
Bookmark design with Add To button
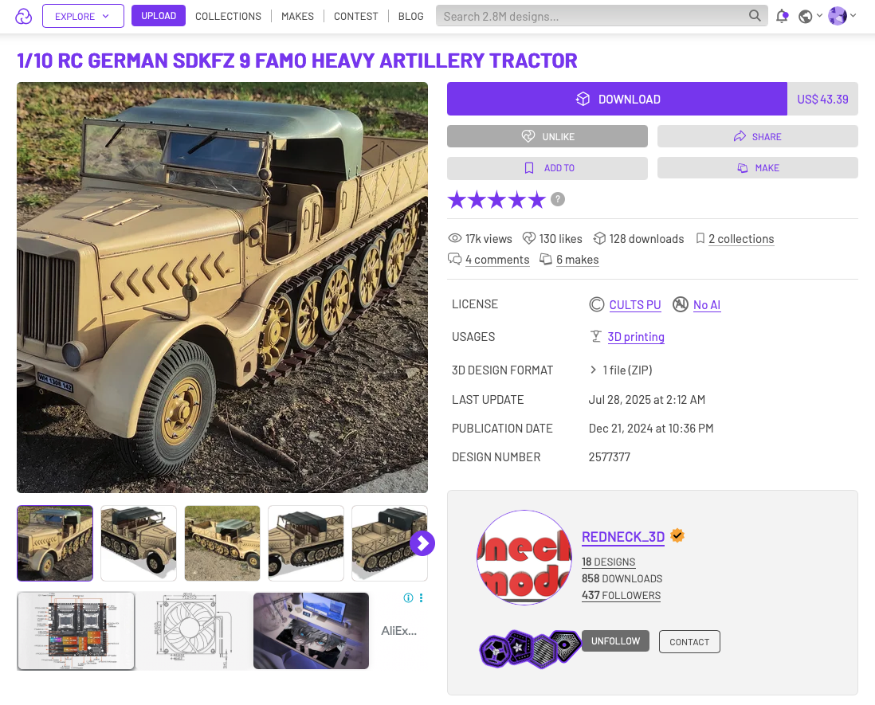click(547, 168)
